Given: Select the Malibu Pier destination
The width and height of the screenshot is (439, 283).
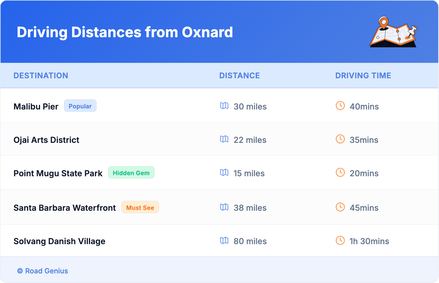Looking at the screenshot, I should (x=36, y=106).
